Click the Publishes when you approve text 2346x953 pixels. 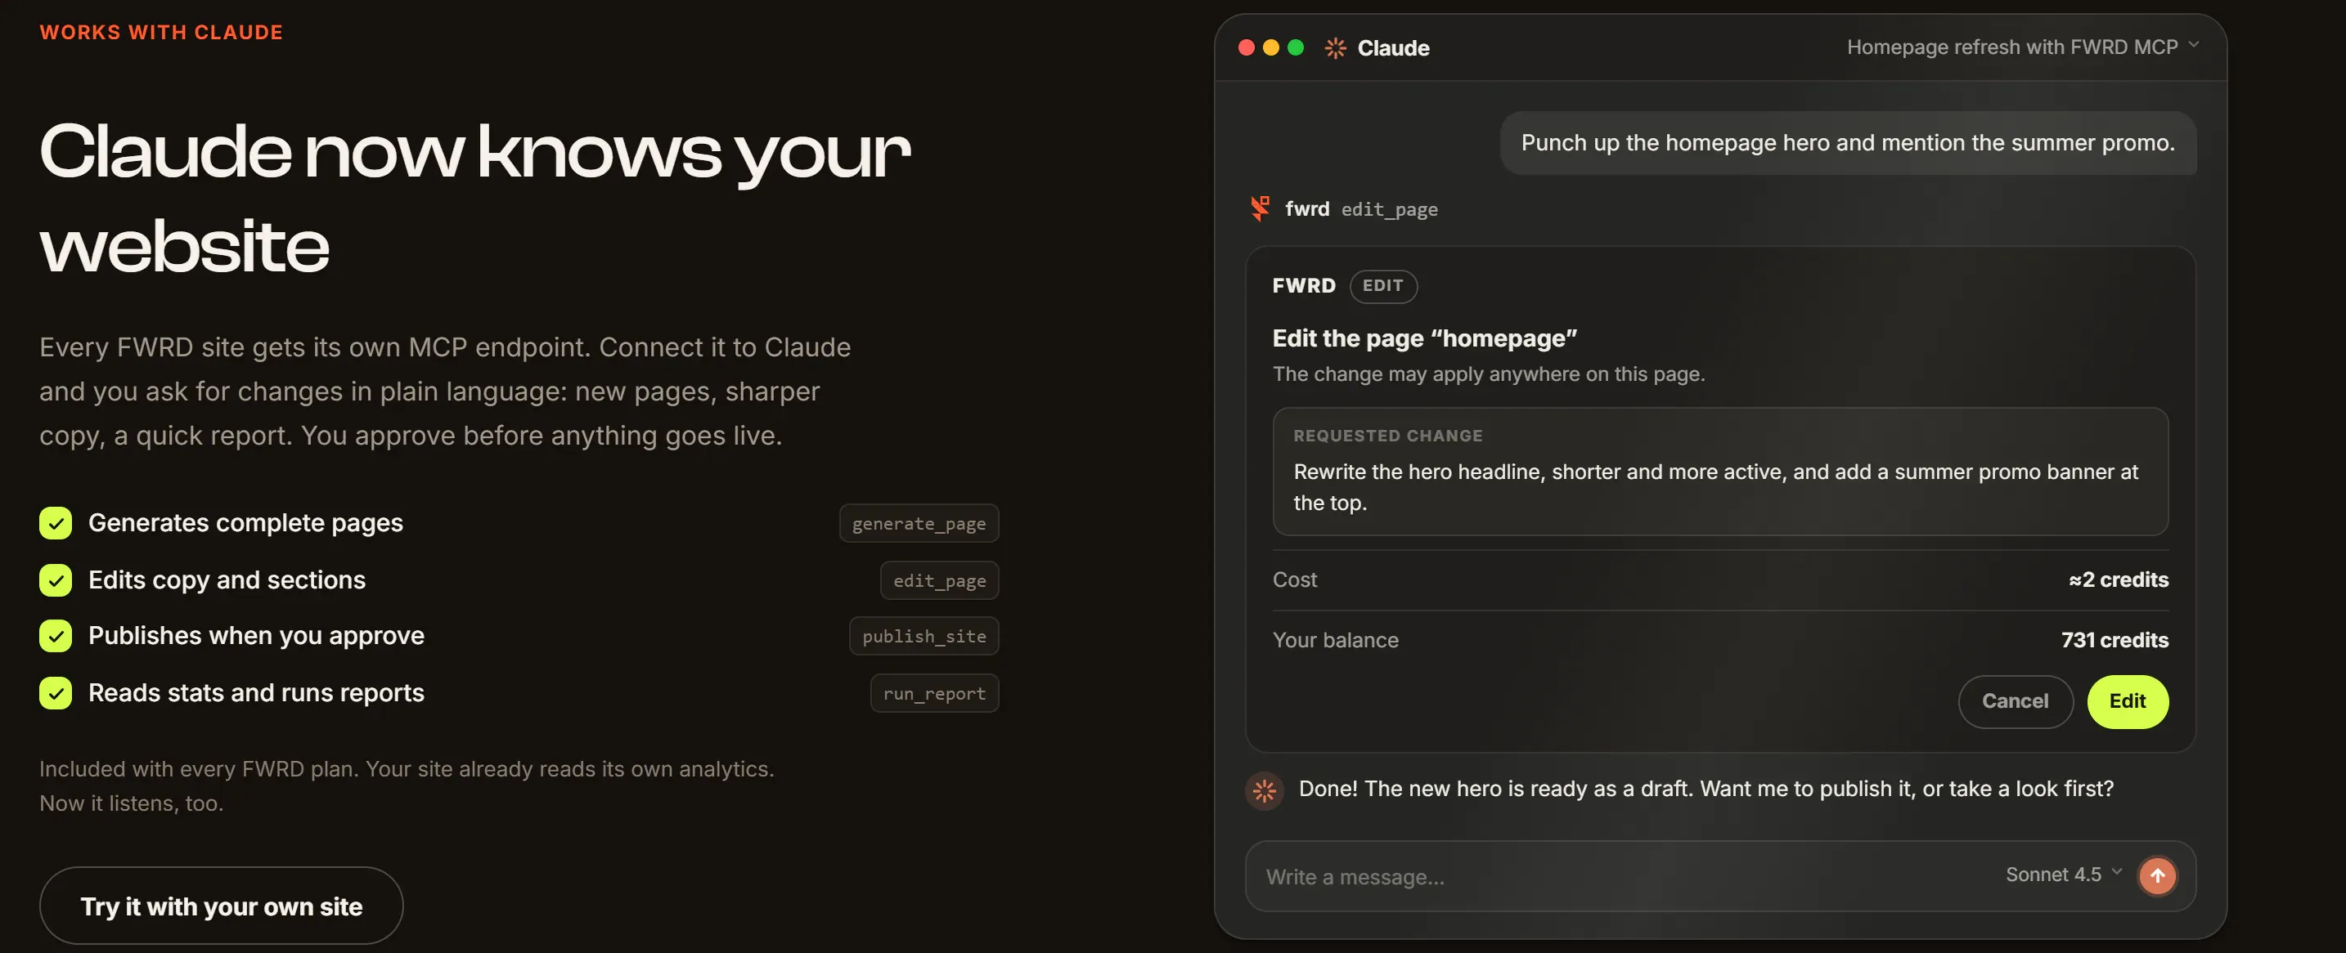pyautogui.click(x=256, y=635)
